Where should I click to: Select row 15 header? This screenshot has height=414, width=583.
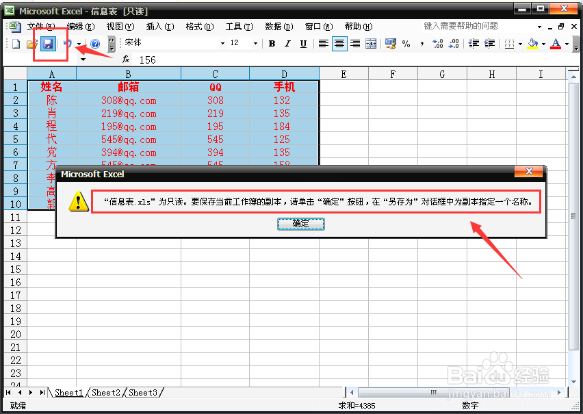(15, 270)
